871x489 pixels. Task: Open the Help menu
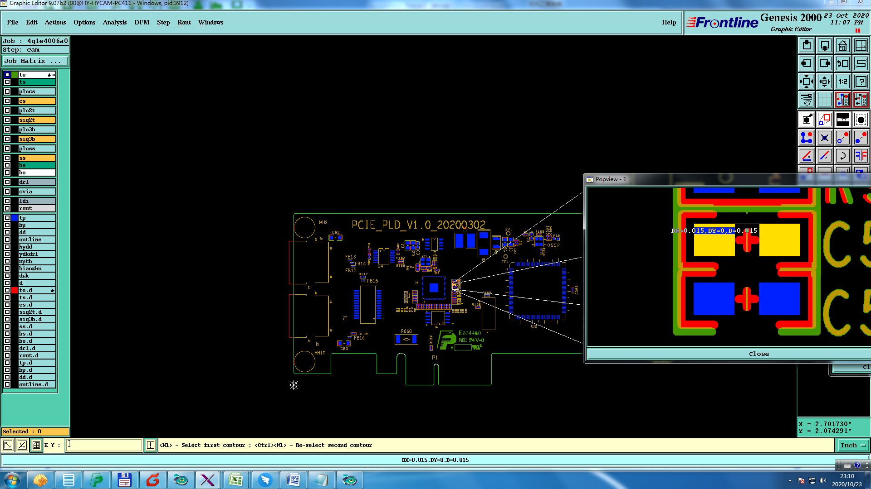pos(669,22)
